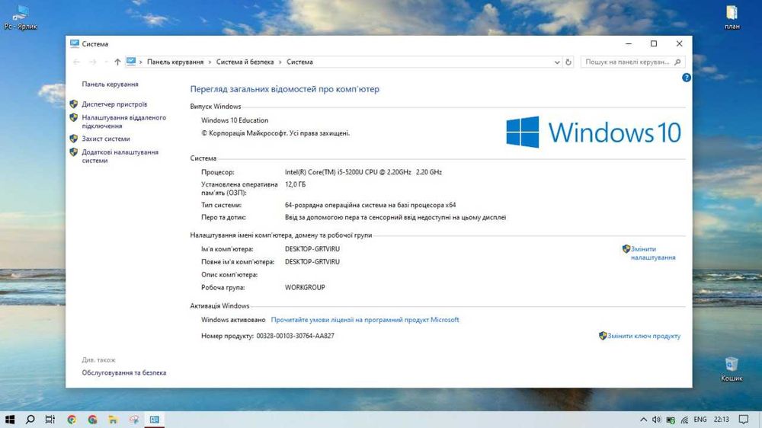
Task: Click the Windows 10 logo image
Action: point(594,132)
